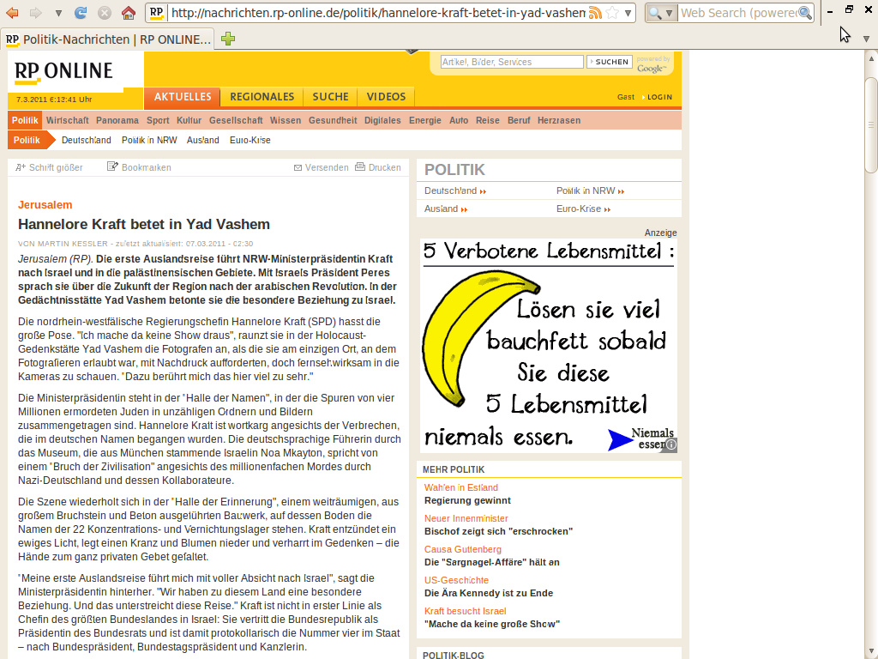Click the magnifier search-go icon
The height and width of the screenshot is (659, 878).
pyautogui.click(x=805, y=13)
